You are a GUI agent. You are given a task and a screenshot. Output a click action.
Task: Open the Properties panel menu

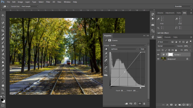tap(148, 36)
